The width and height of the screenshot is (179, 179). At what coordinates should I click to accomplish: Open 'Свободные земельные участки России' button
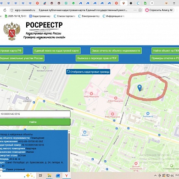pyautogui.click(x=22, y=58)
